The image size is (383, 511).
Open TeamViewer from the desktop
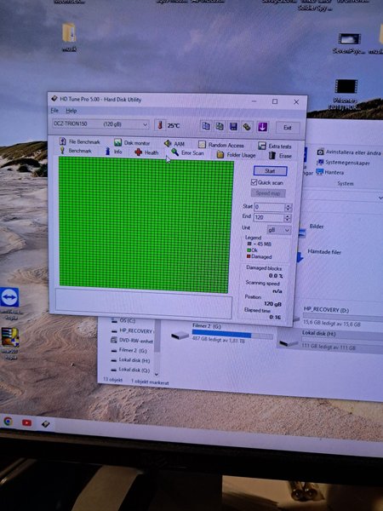[9, 297]
